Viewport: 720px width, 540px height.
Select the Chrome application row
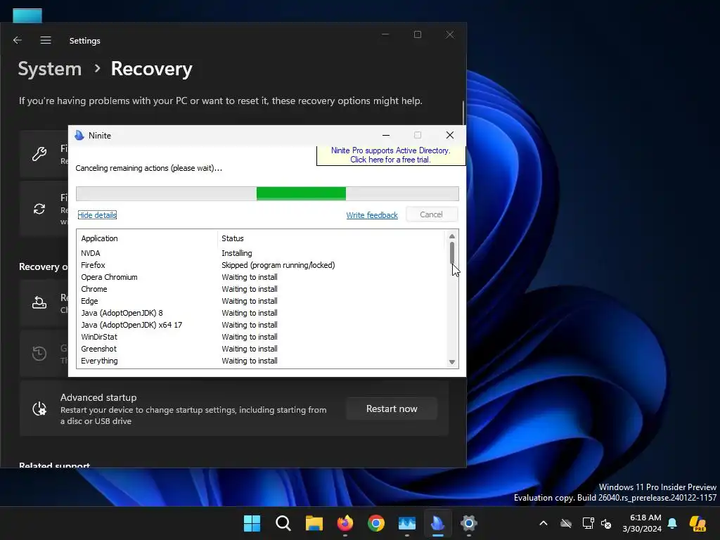[x=262, y=289]
